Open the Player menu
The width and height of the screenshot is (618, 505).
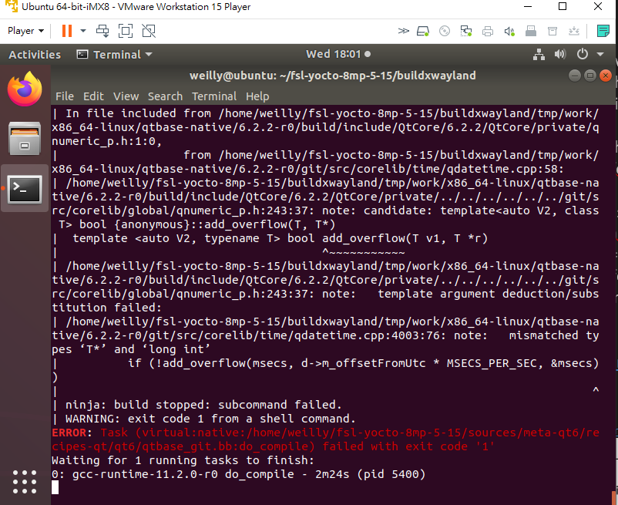tap(23, 30)
